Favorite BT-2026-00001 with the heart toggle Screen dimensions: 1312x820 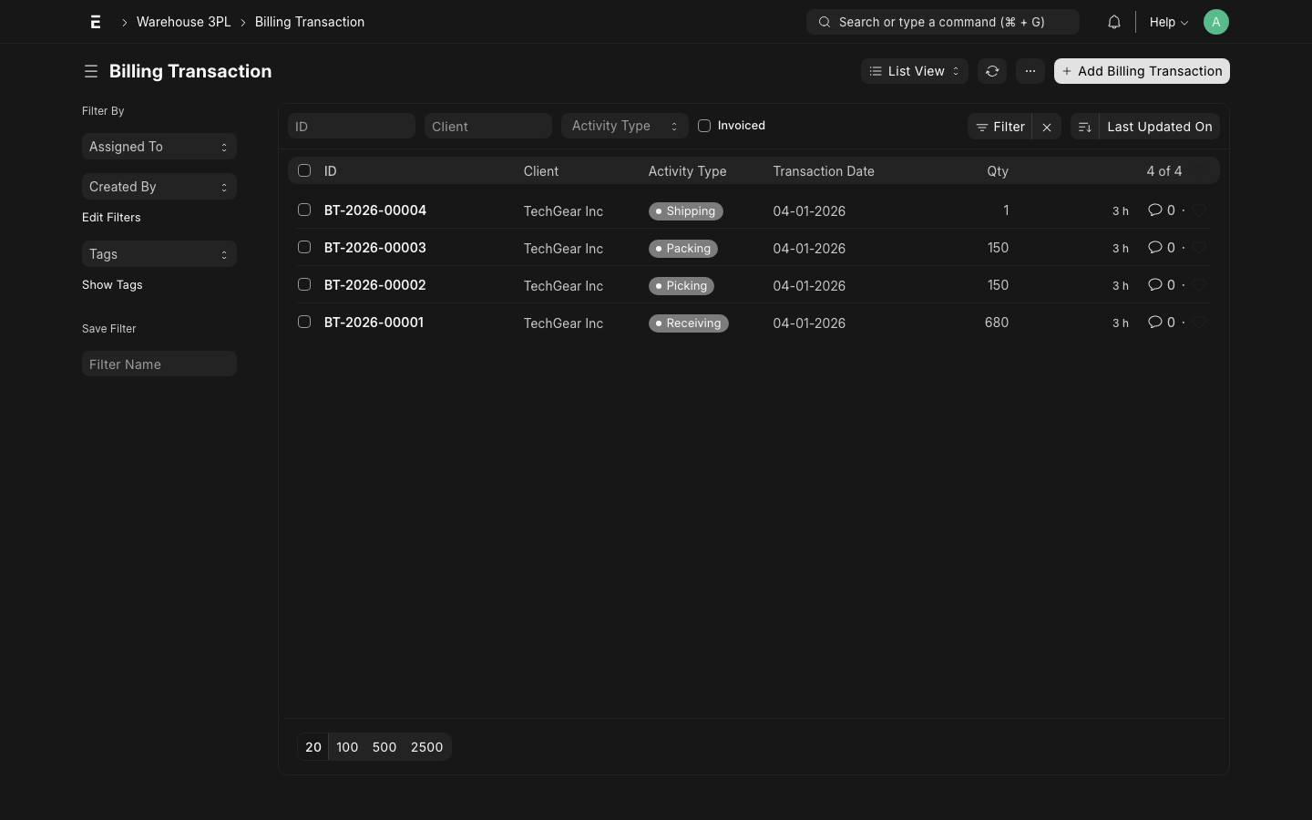pos(1200,323)
